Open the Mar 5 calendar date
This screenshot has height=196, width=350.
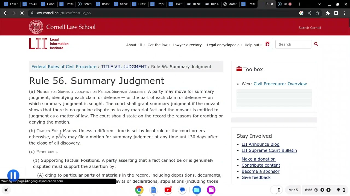tap(293, 190)
